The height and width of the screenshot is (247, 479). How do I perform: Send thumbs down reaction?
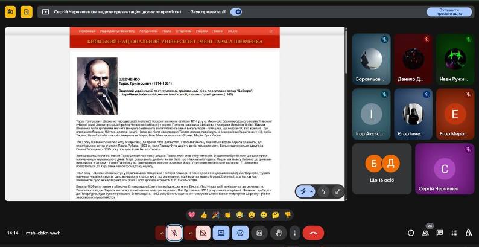coord(288,215)
